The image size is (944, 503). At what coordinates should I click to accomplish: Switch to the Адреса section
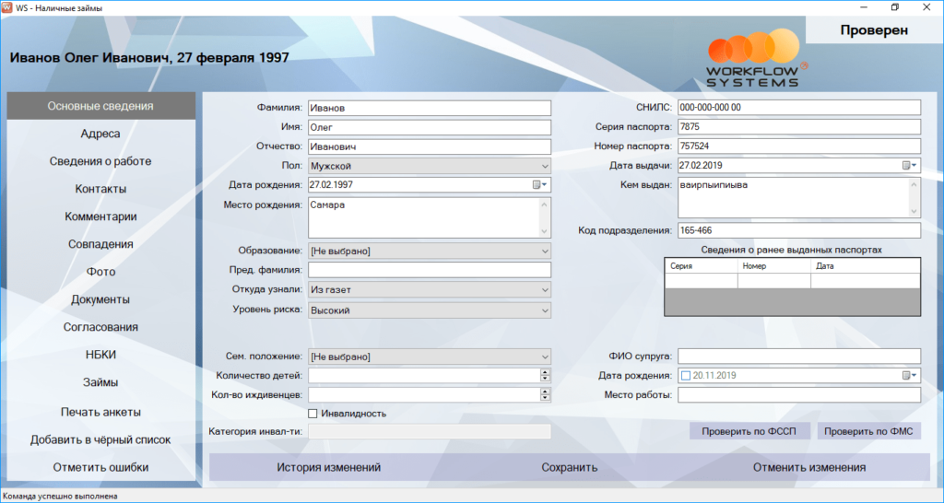(100, 134)
